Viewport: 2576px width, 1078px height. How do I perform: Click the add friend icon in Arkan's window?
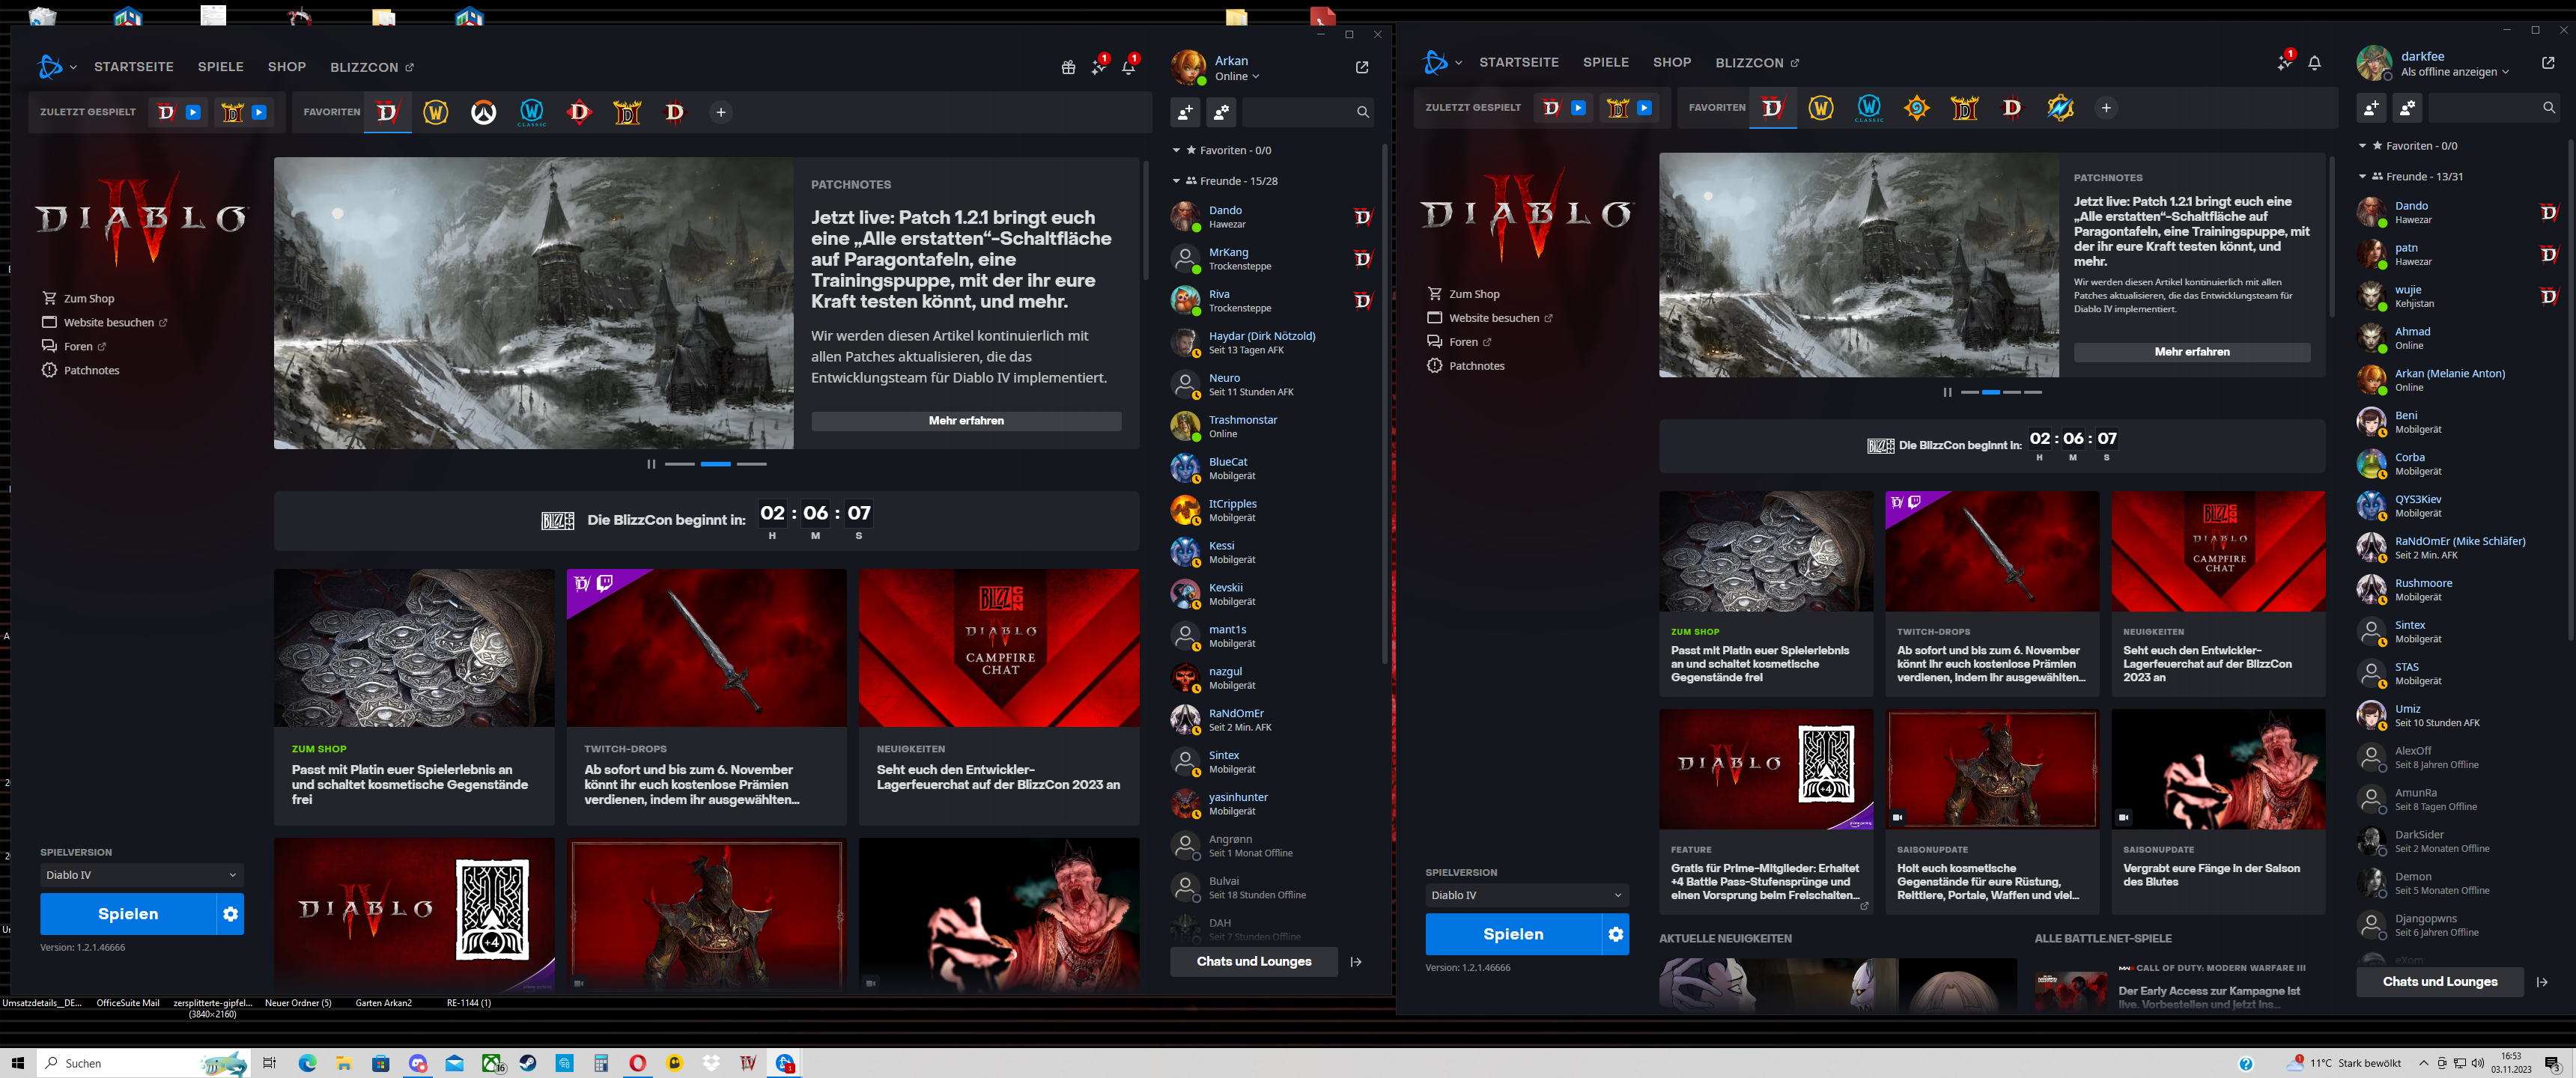[x=1185, y=113]
